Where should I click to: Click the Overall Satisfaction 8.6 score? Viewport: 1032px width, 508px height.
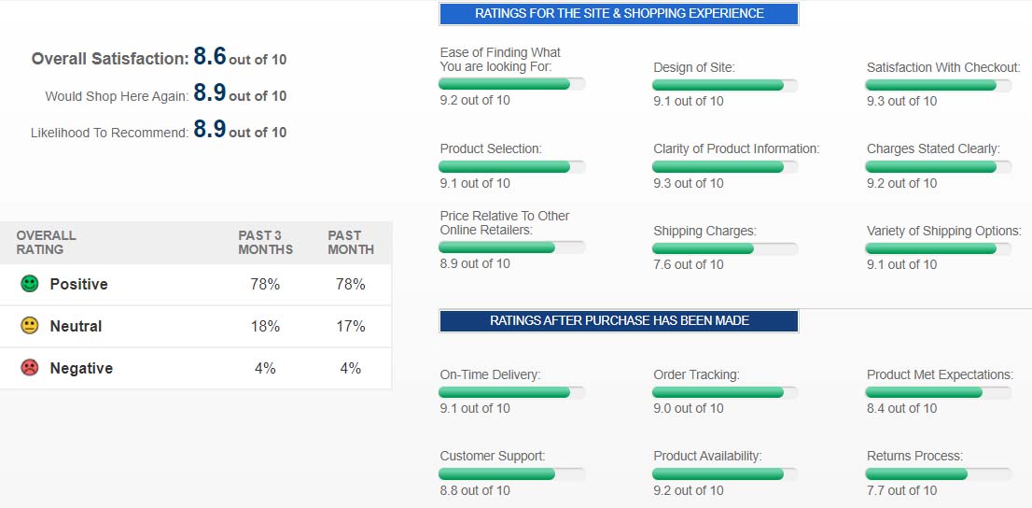tap(210, 57)
